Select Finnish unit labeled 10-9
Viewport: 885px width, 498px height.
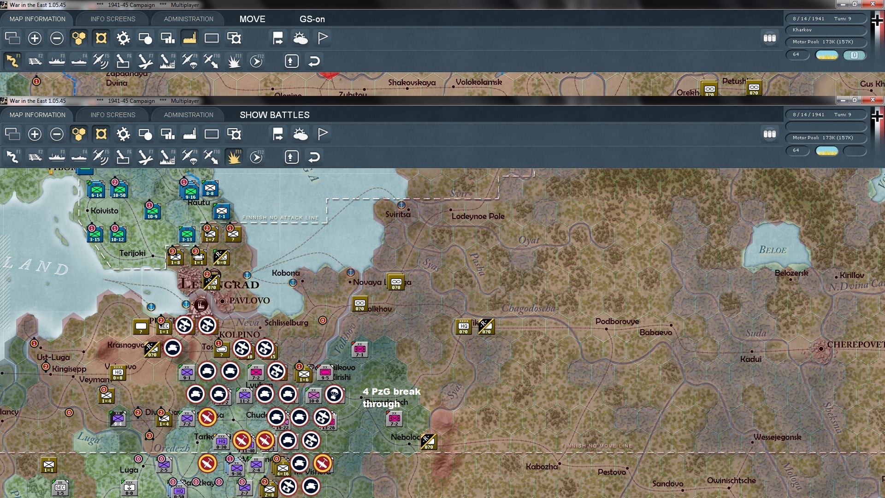click(152, 211)
